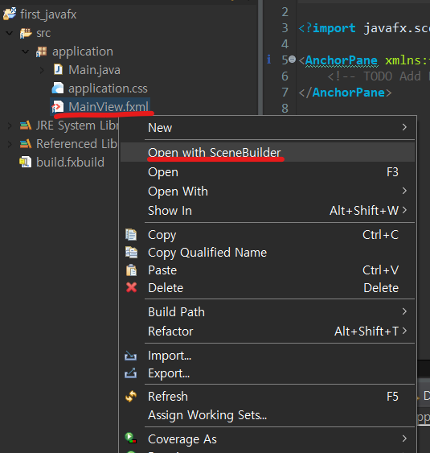Click the Coverage As icon
Screen dimensions: 430x453
(131, 439)
